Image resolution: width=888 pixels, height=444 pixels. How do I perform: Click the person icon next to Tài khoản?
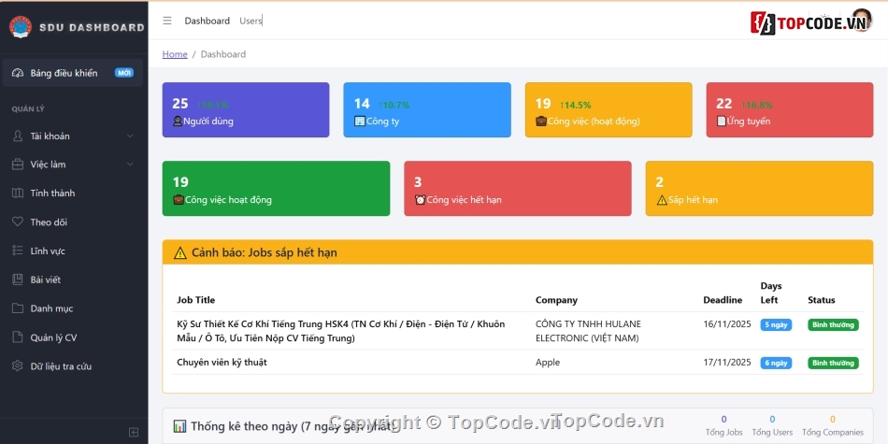(x=18, y=136)
